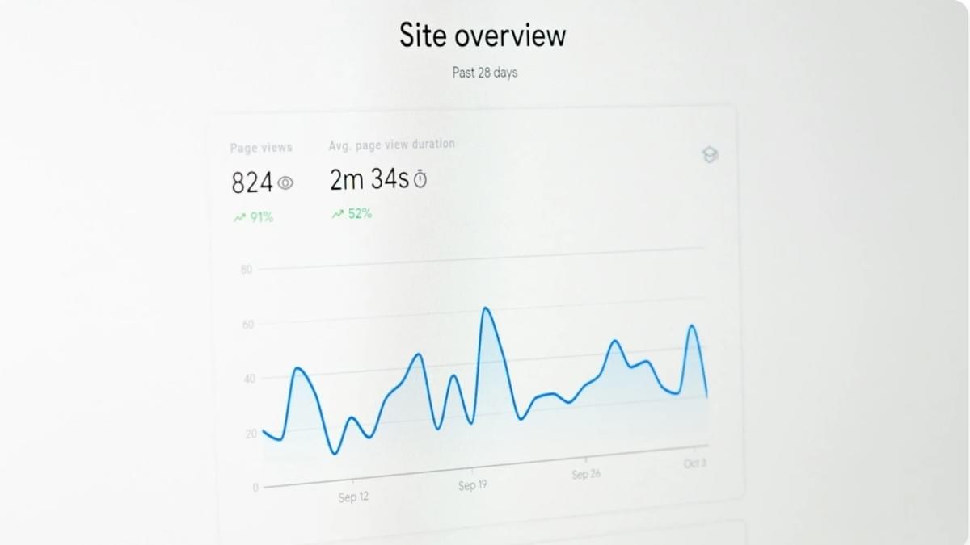Viewport: 970px width, 545px height.
Task: Switch to the Avg. page view duration tab
Action: 391,144
